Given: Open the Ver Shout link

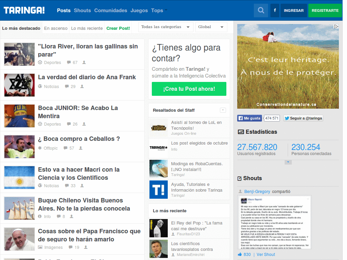Looking at the screenshot, I should coord(266,255).
